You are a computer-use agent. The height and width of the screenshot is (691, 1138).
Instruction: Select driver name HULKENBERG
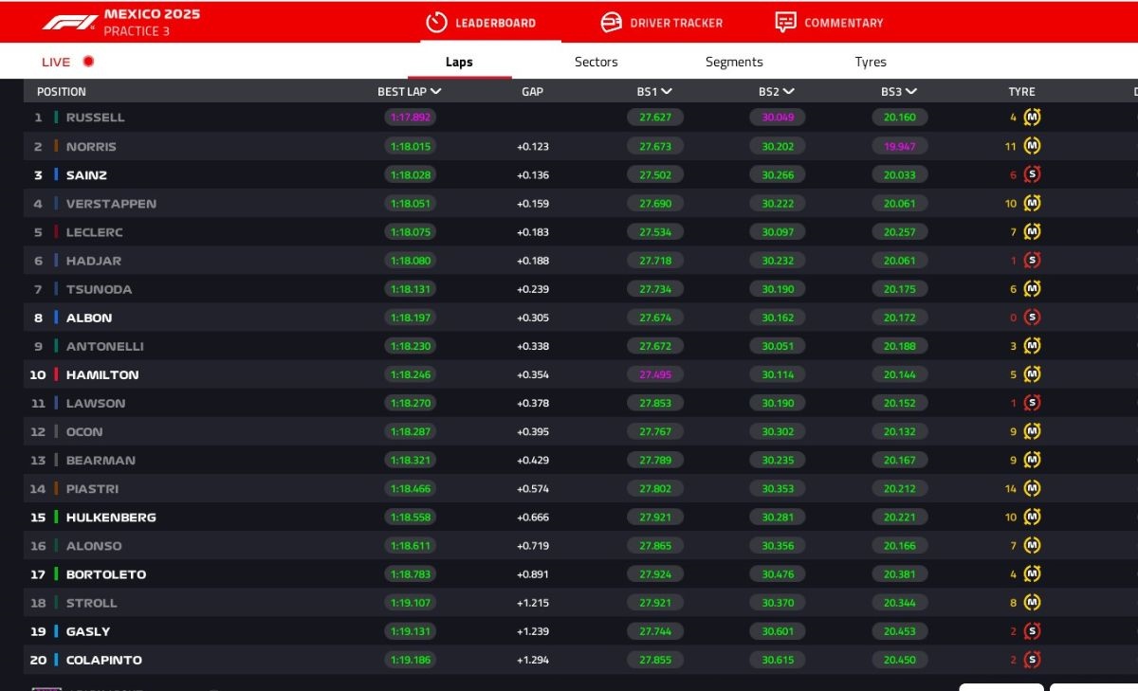(x=111, y=518)
